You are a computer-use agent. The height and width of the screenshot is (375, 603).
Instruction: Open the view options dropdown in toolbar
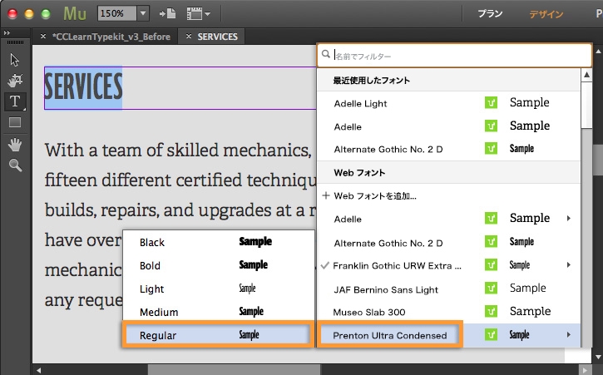tap(198, 14)
